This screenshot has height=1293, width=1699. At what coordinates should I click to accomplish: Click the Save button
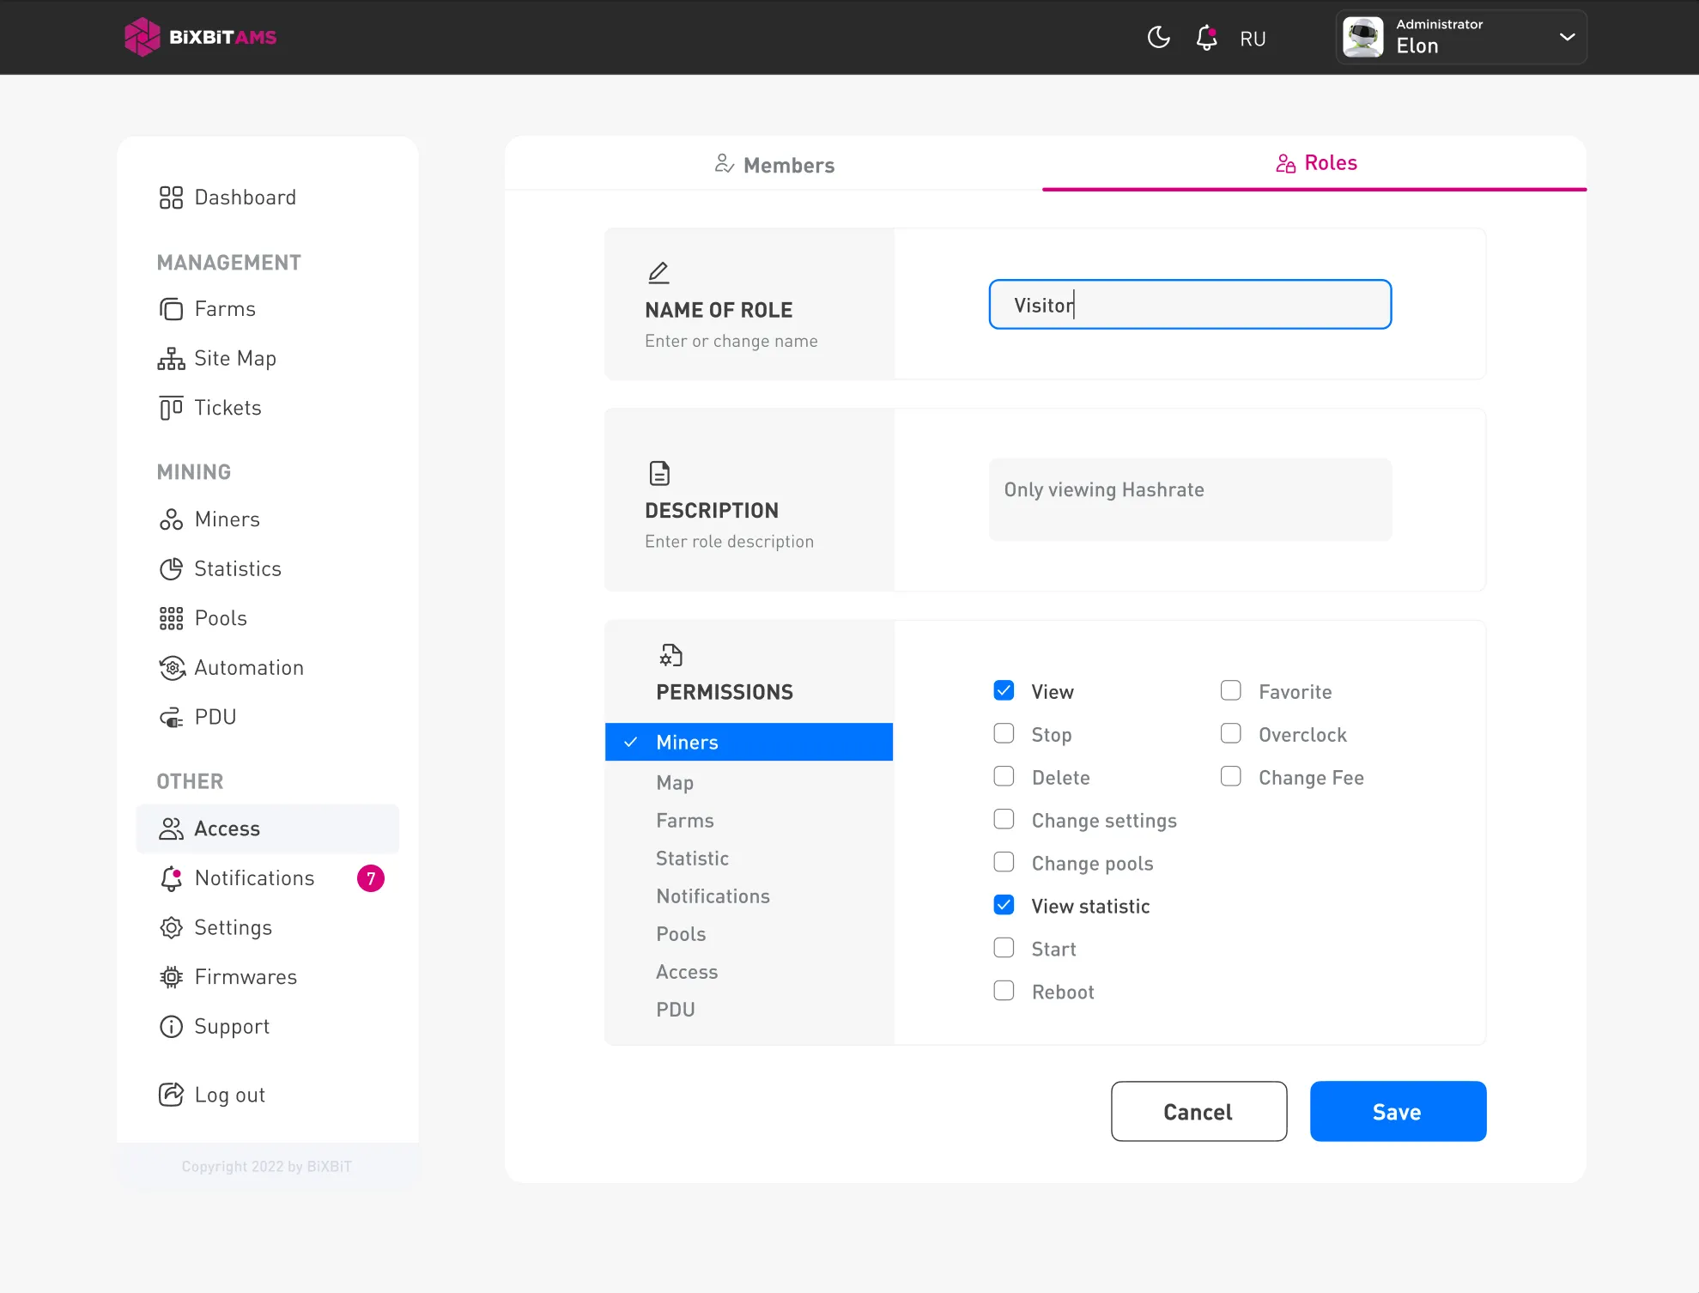(1398, 1111)
